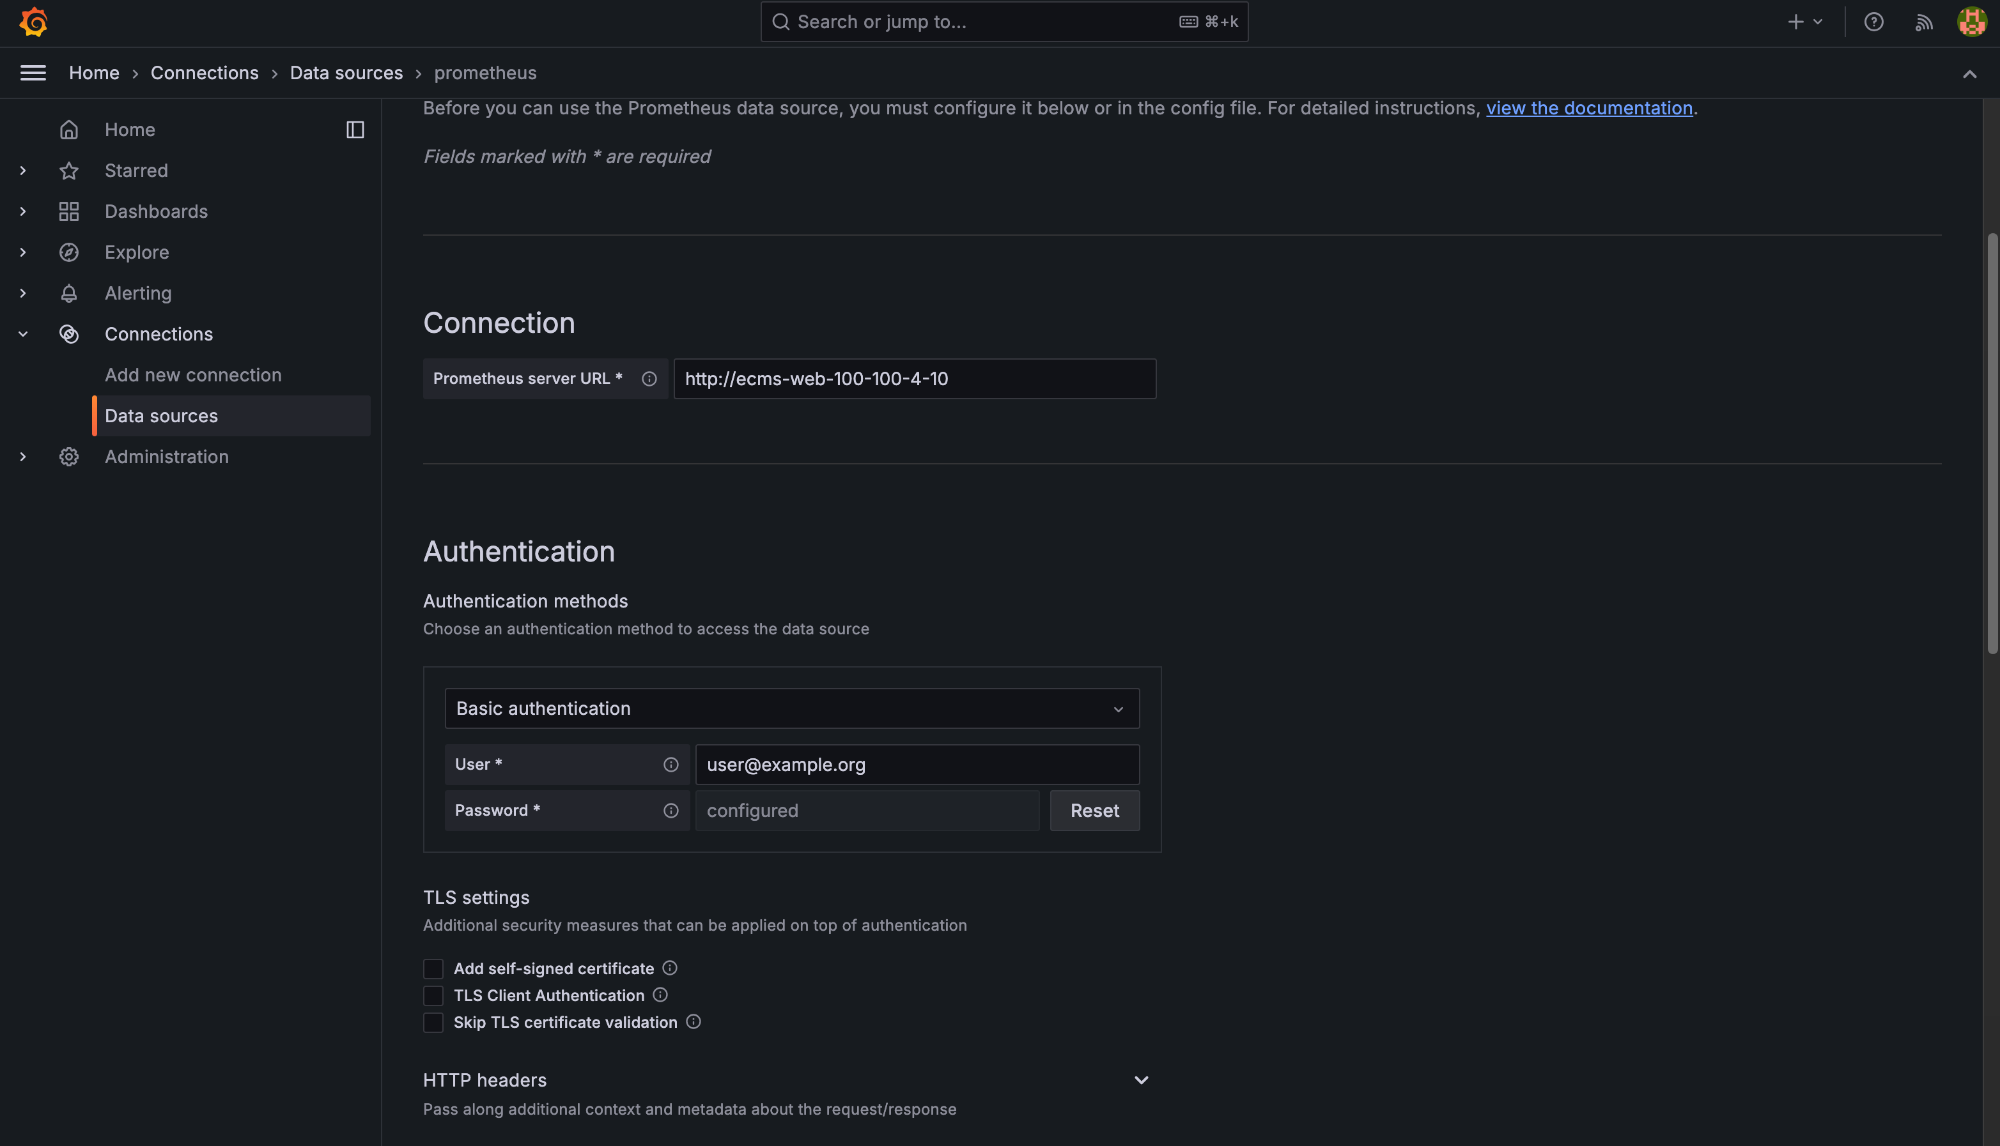
Task: Select Add new connection menu item
Action: pyautogui.click(x=194, y=376)
